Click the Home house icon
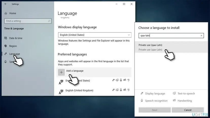This screenshot has width=210, height=118. pos(6,13)
